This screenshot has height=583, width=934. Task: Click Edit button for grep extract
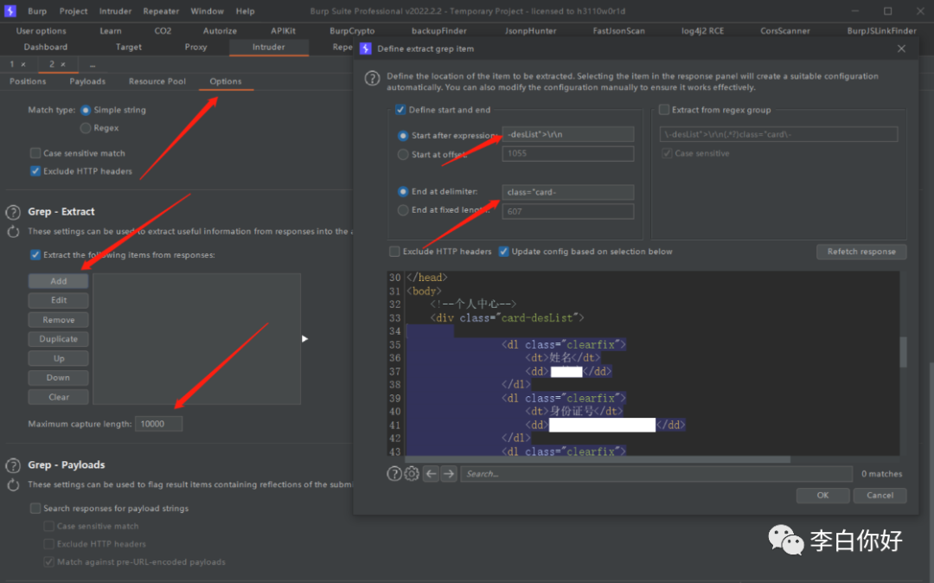click(x=59, y=300)
